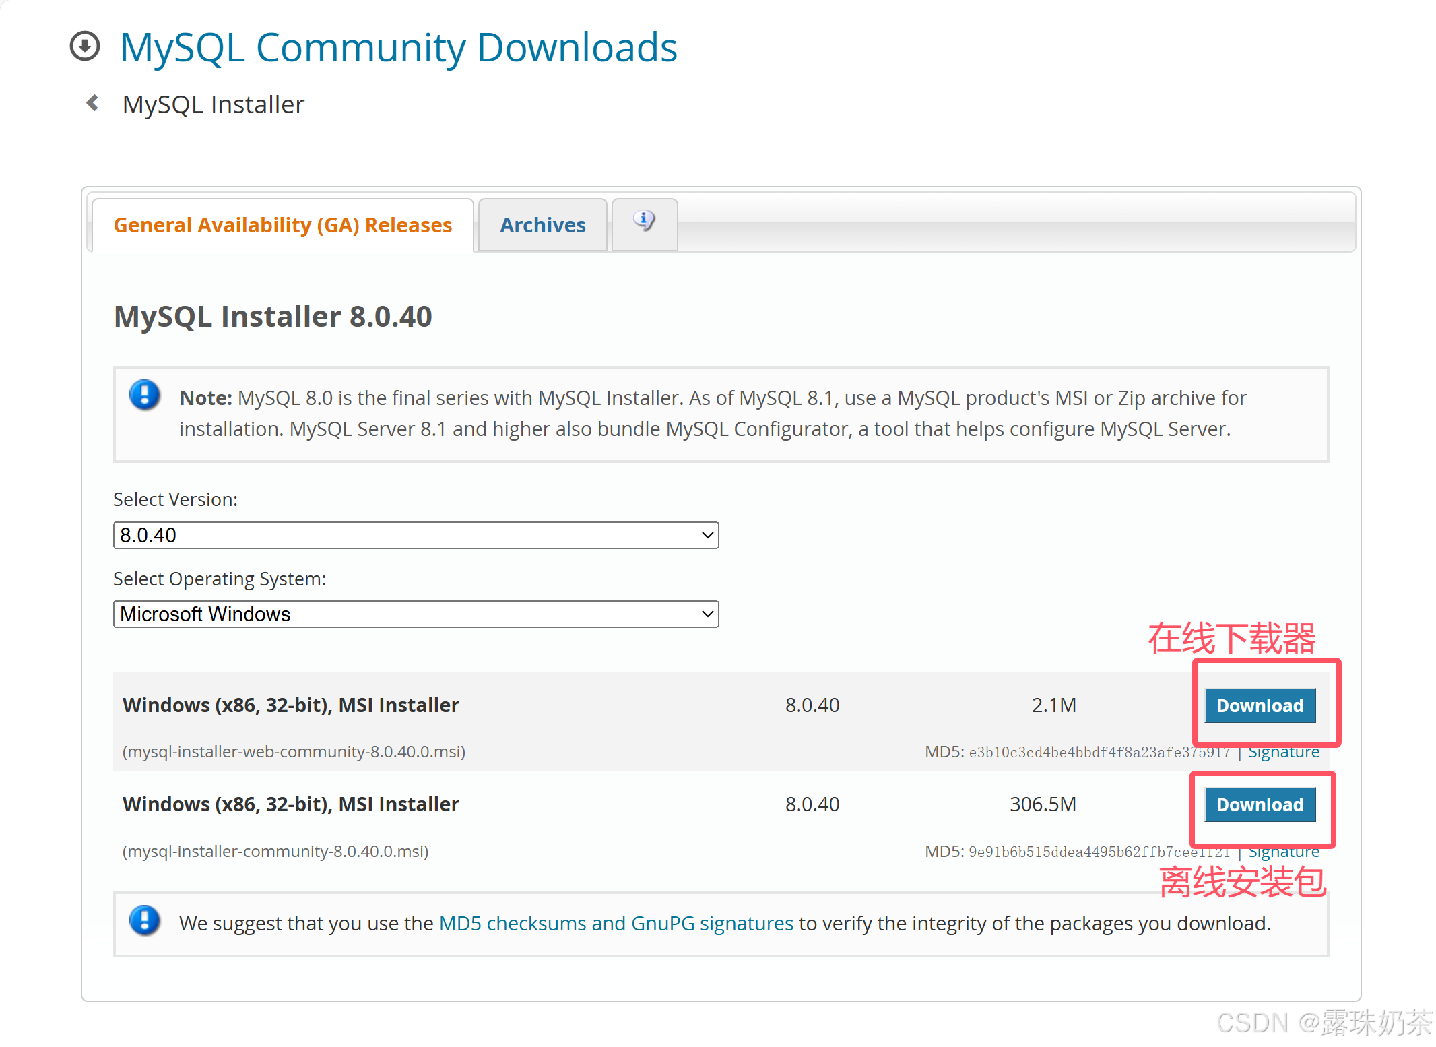This screenshot has width=1436, height=1047.
Task: Click the download circle icon beside the page title
Action: [85, 46]
